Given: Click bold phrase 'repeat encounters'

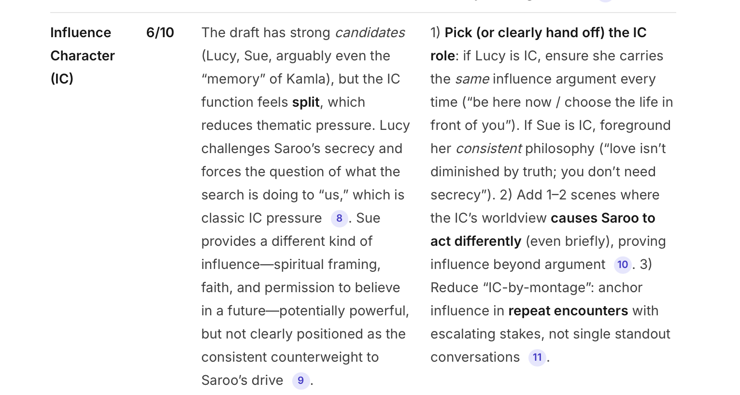Looking at the screenshot, I should click(x=568, y=311).
